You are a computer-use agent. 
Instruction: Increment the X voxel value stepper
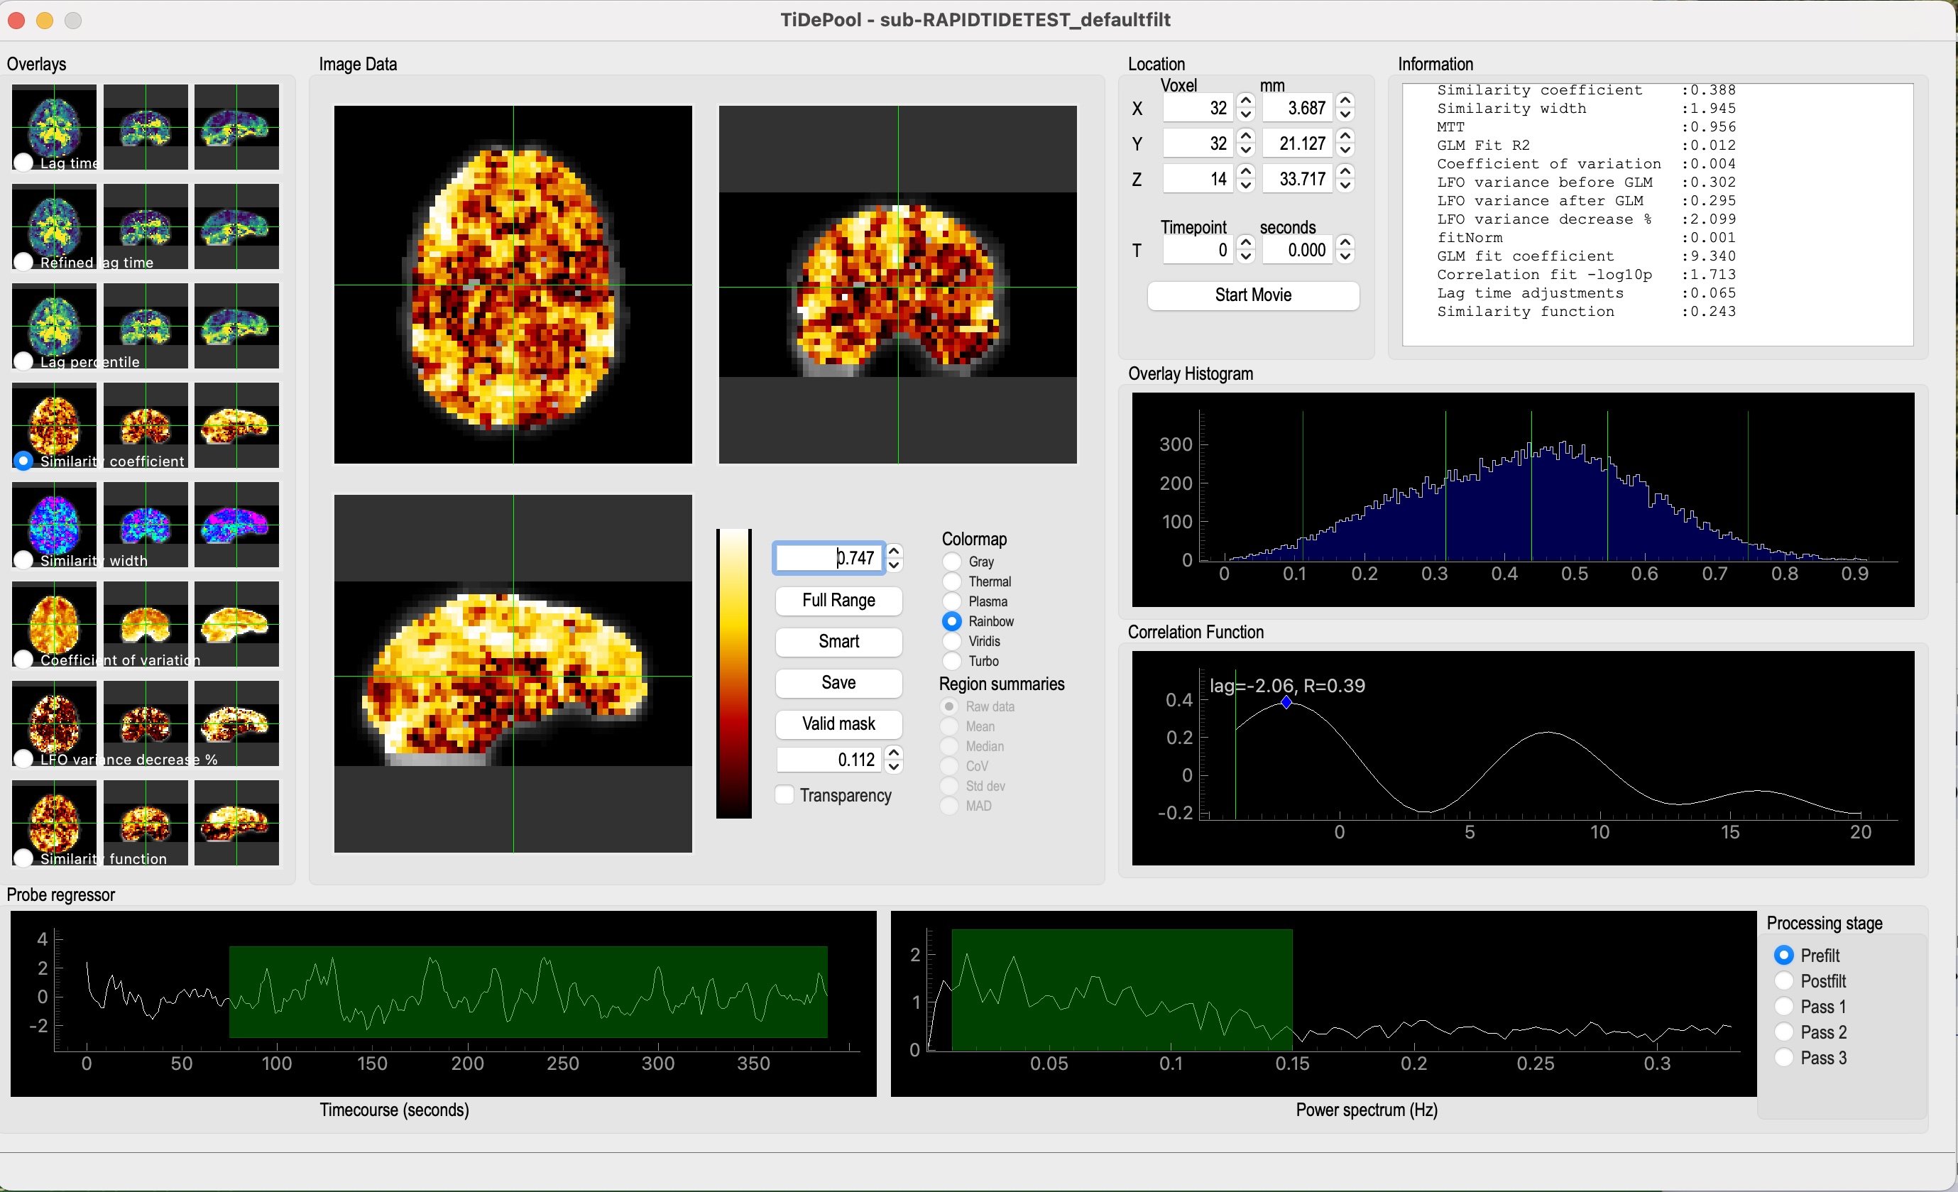point(1246,101)
